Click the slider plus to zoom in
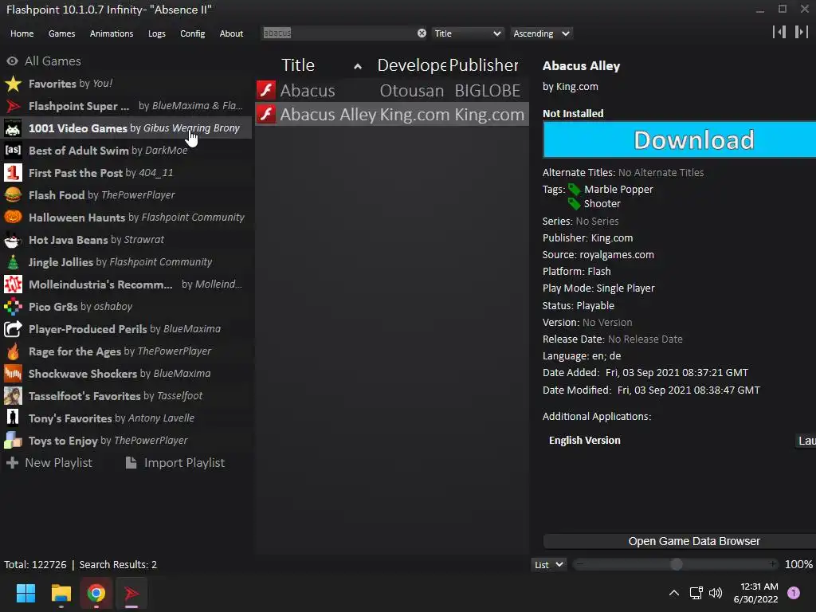This screenshot has width=816, height=612. coord(773,564)
